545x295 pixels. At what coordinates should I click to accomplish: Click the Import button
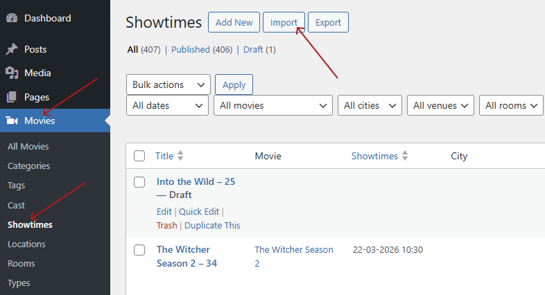284,23
